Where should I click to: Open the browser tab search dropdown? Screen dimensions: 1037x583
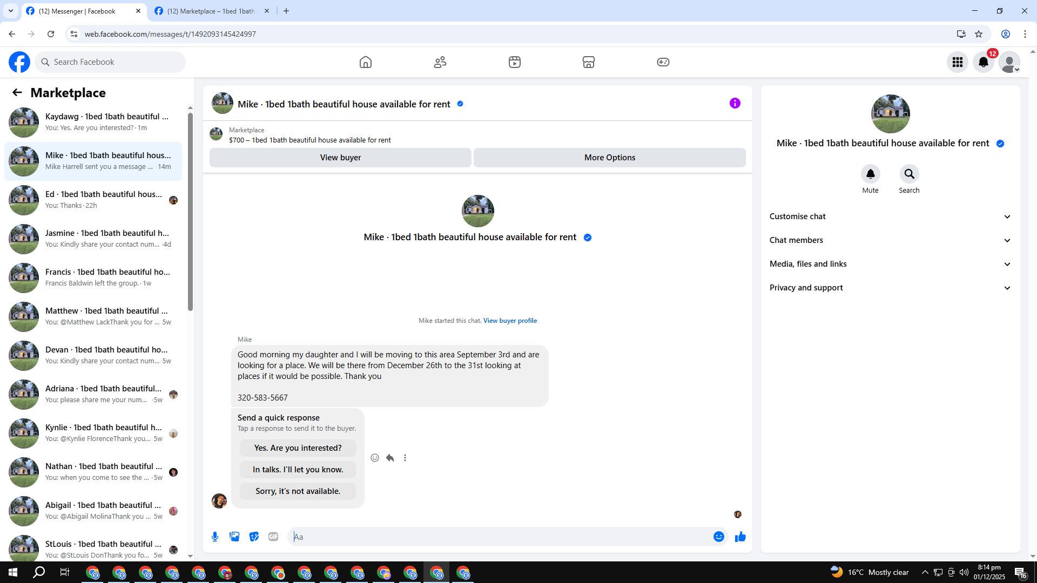pos(11,11)
